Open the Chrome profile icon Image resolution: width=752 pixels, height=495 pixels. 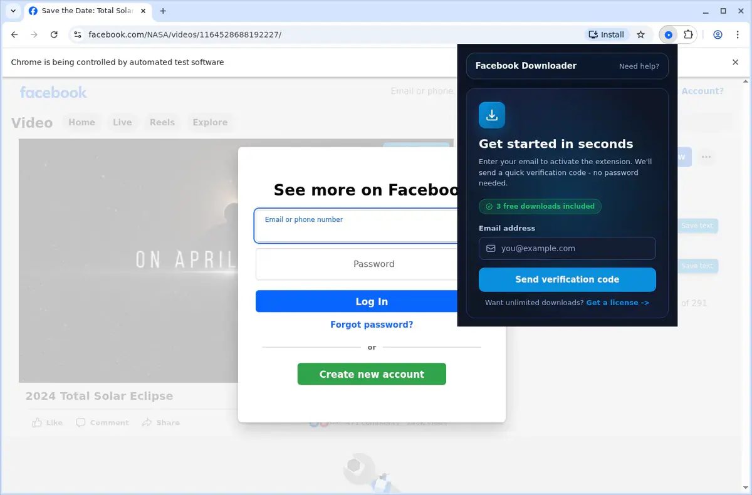pos(718,34)
